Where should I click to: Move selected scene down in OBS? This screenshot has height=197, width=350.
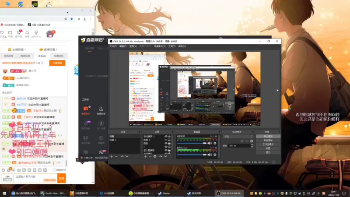(127, 156)
